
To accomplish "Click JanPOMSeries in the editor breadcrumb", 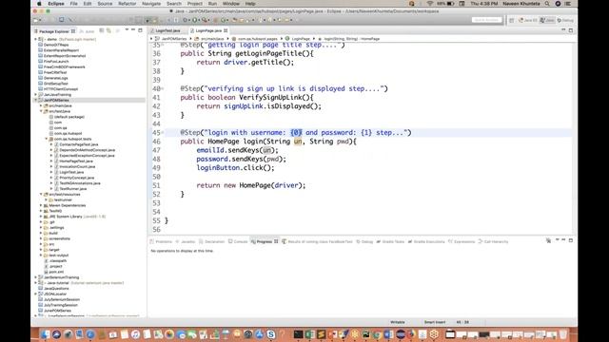I will pyautogui.click(x=173, y=39).
